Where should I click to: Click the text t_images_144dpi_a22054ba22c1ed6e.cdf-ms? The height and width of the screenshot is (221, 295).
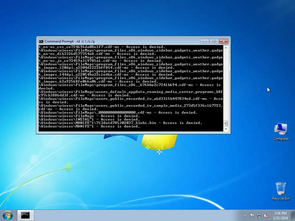point(84,75)
